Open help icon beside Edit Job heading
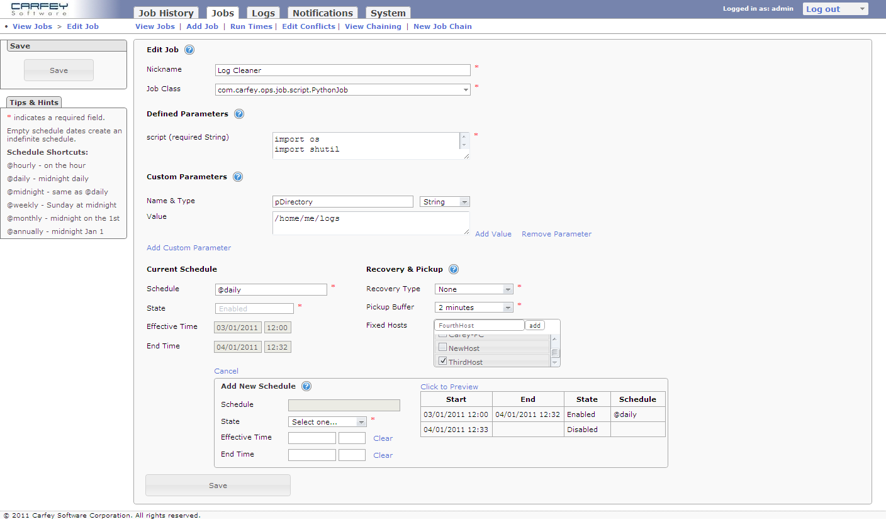The image size is (886, 522). [x=189, y=50]
